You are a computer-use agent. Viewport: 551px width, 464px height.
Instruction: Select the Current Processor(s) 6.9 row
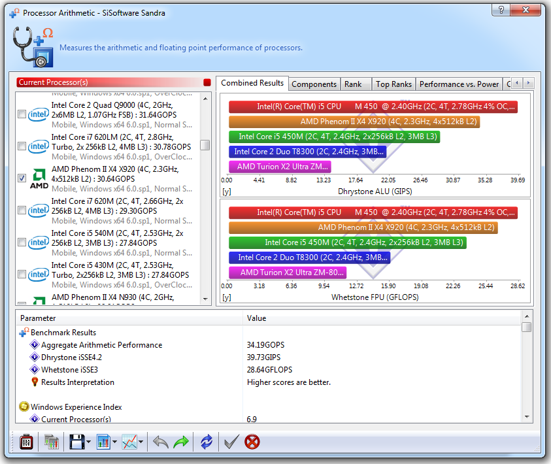(x=269, y=419)
